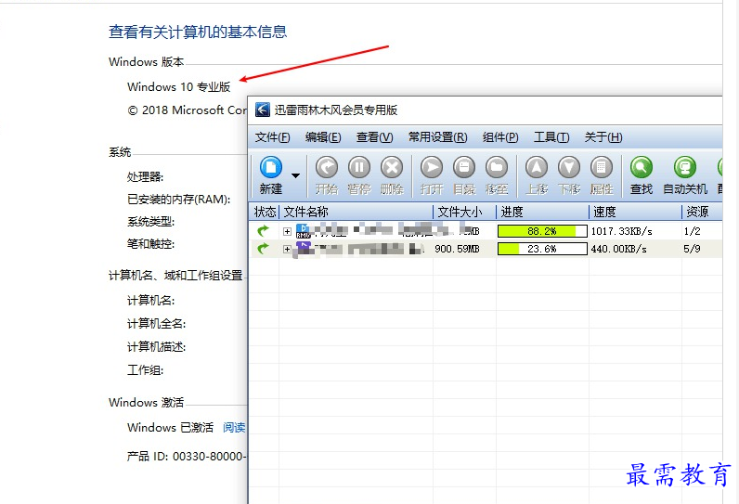Open the 工具(T) menu

(551, 137)
